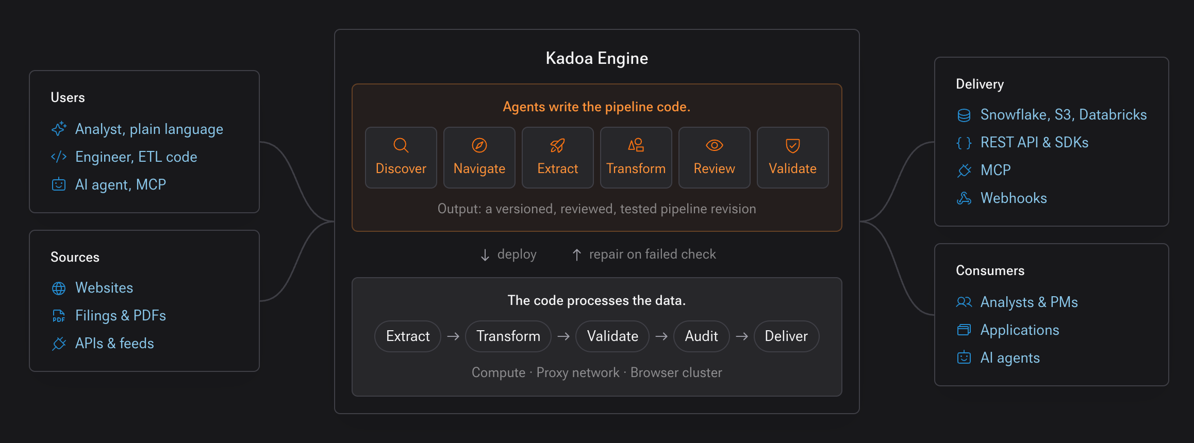Image resolution: width=1194 pixels, height=443 pixels.
Task: Select the rocket icon in the orange Extract card
Action: (x=558, y=145)
